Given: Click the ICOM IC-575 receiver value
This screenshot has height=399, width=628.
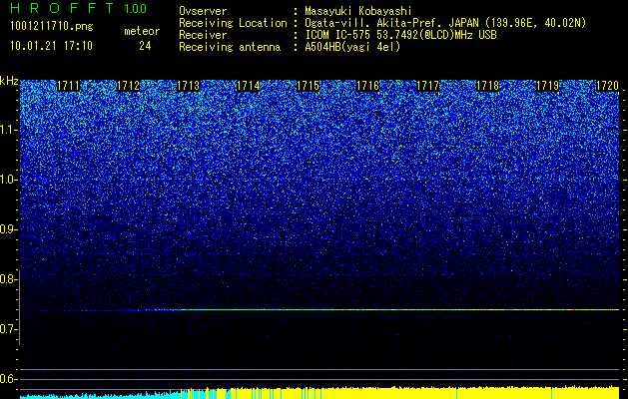Looking at the screenshot, I should [400, 35].
